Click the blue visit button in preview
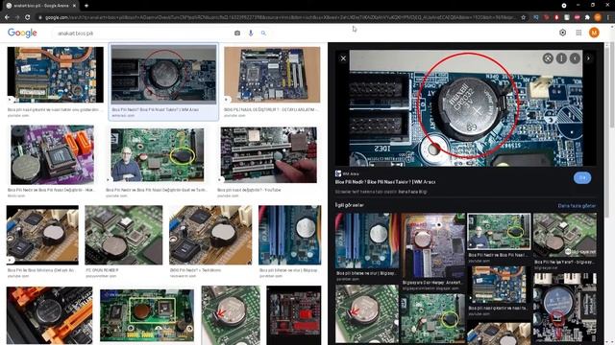The image size is (615, 345). point(582,177)
